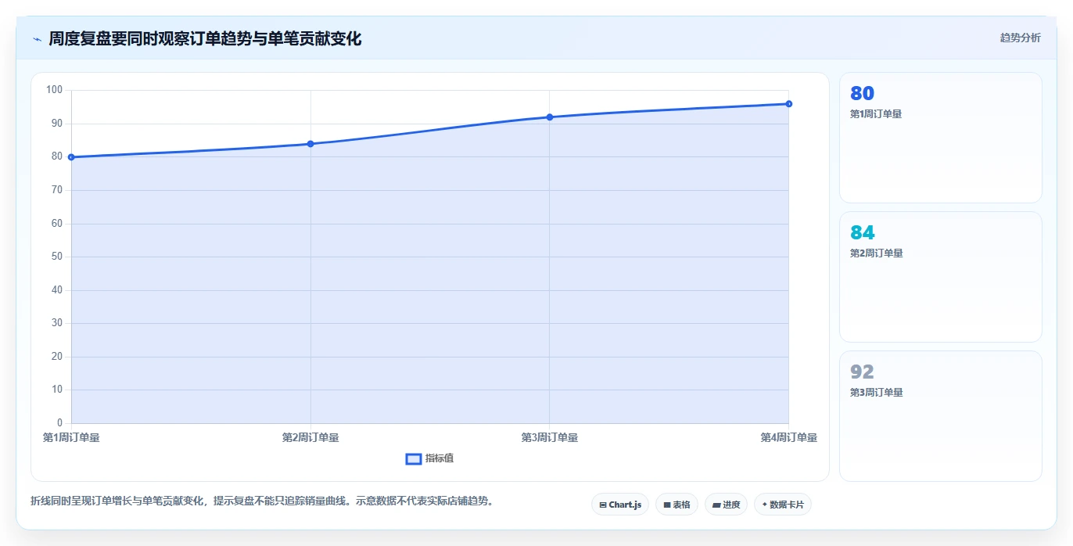Click the 指标值 legend text
This screenshot has height=546, width=1073.
pos(440,458)
